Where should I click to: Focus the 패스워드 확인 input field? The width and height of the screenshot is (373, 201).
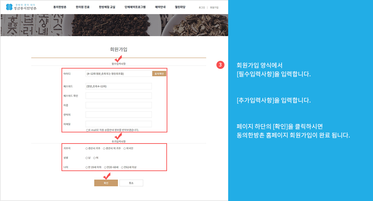click(119, 95)
